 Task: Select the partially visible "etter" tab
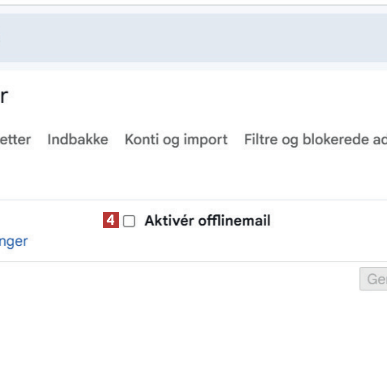click(16, 139)
